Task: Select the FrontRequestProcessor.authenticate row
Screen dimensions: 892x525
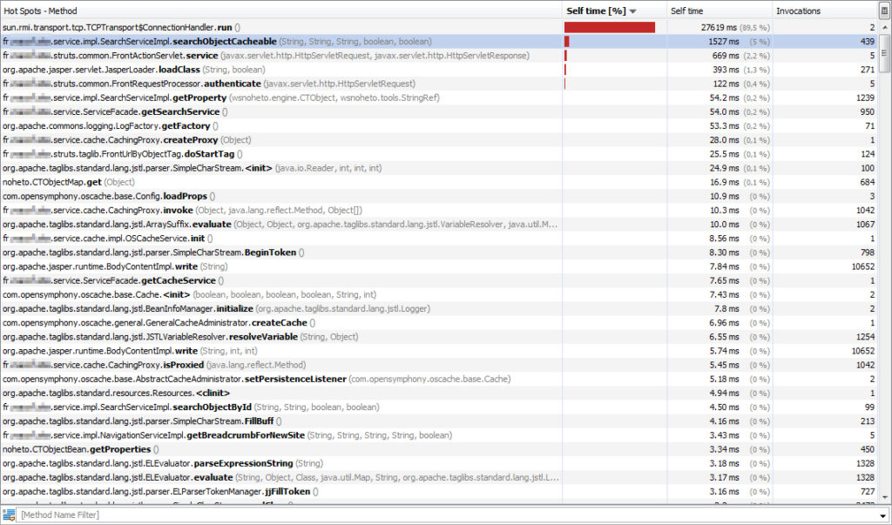Action: click(x=439, y=84)
